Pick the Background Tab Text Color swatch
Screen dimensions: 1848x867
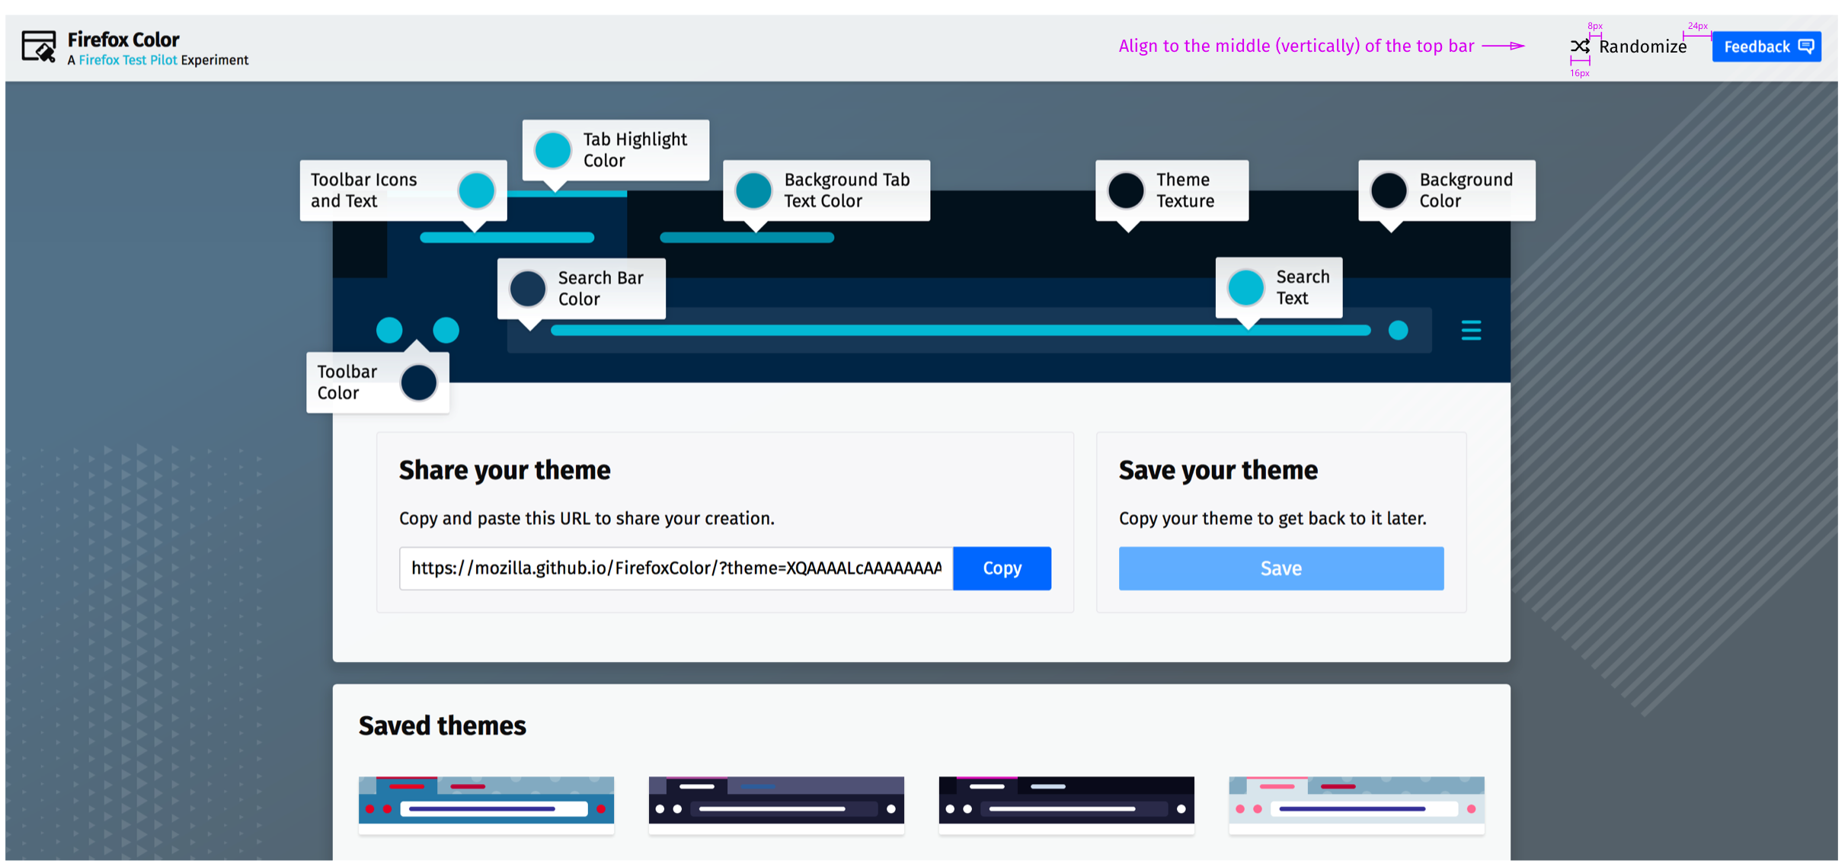753,190
